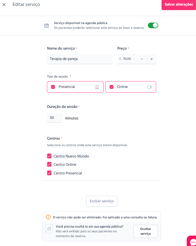This screenshot has height=246, width=196.
Task: Uncheck the Presencial session type checkbox
Action: tap(53, 87)
